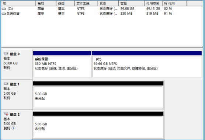Click the blue header bar of the C: partition
The image size is (205, 140).
147,53
